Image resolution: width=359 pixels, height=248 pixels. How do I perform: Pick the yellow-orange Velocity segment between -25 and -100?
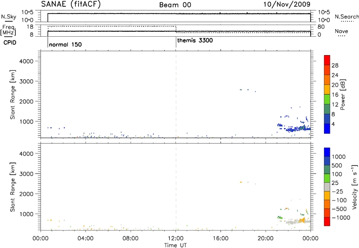point(327,196)
